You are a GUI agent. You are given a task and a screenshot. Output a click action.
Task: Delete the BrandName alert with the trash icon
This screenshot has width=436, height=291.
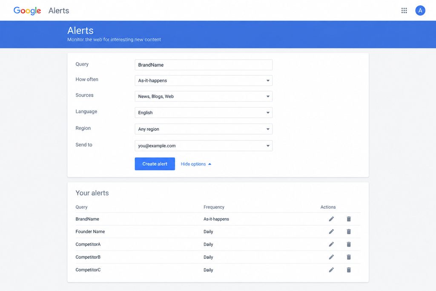pyautogui.click(x=349, y=219)
